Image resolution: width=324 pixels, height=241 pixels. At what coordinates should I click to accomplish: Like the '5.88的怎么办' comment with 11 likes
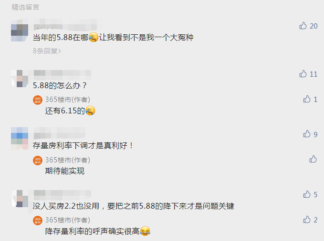click(x=303, y=74)
